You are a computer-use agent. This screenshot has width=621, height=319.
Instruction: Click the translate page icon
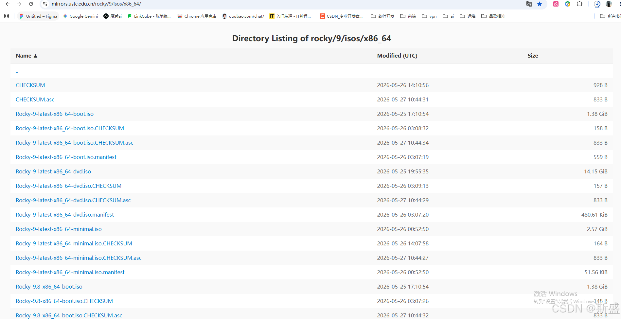pyautogui.click(x=529, y=4)
